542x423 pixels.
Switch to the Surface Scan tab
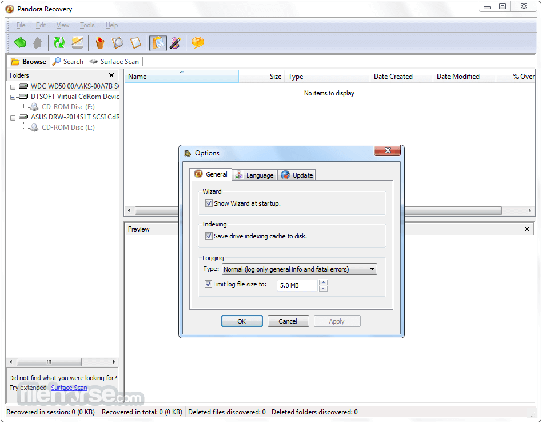(114, 62)
